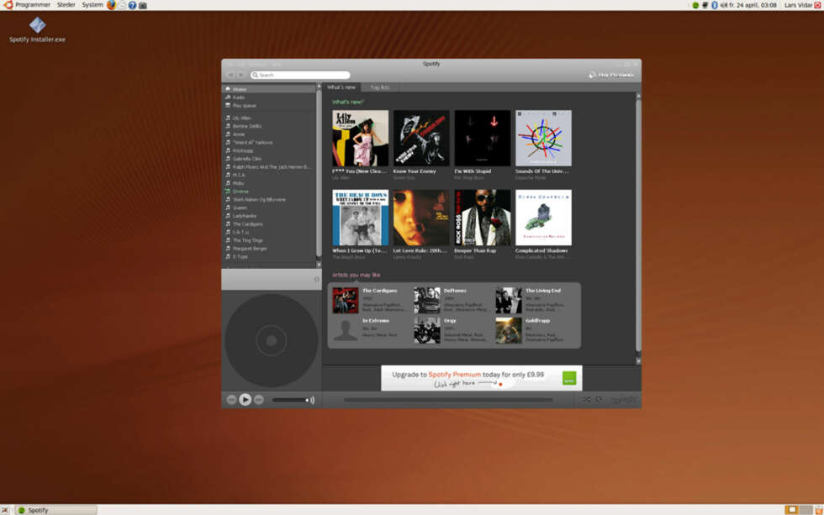Open the Deftones artist suggestion
This screenshot has width=824, height=515.
451,300
